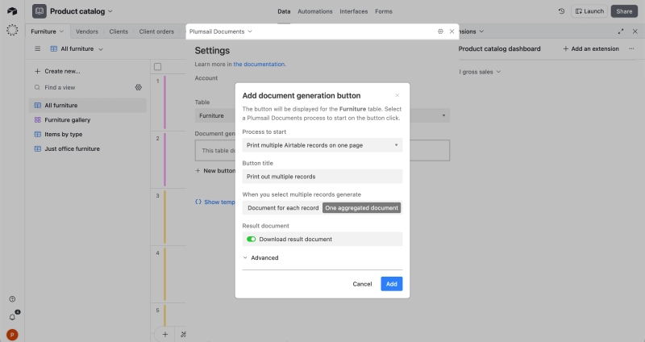This screenshot has height=342, width=645.
Task: Expand the Advanced section
Action: (x=260, y=257)
